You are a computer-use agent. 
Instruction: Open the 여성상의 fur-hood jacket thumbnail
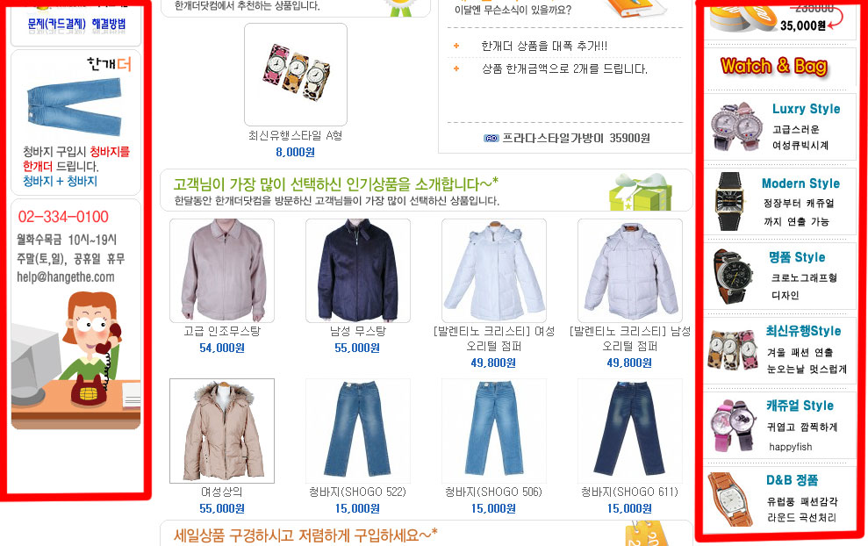[x=222, y=430]
